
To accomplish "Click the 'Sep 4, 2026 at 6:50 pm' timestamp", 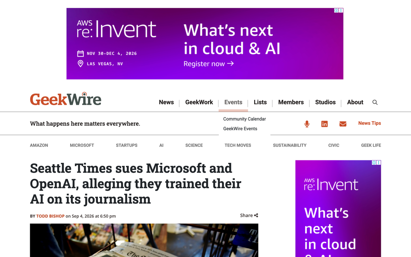I will pos(94,216).
